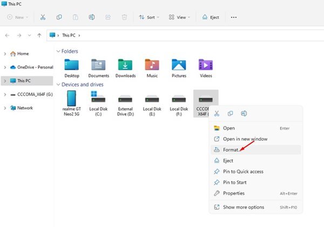Viewport: 324px width, 227px height.
Task: Click the Cut icon in the toolbar
Action: (43, 17)
